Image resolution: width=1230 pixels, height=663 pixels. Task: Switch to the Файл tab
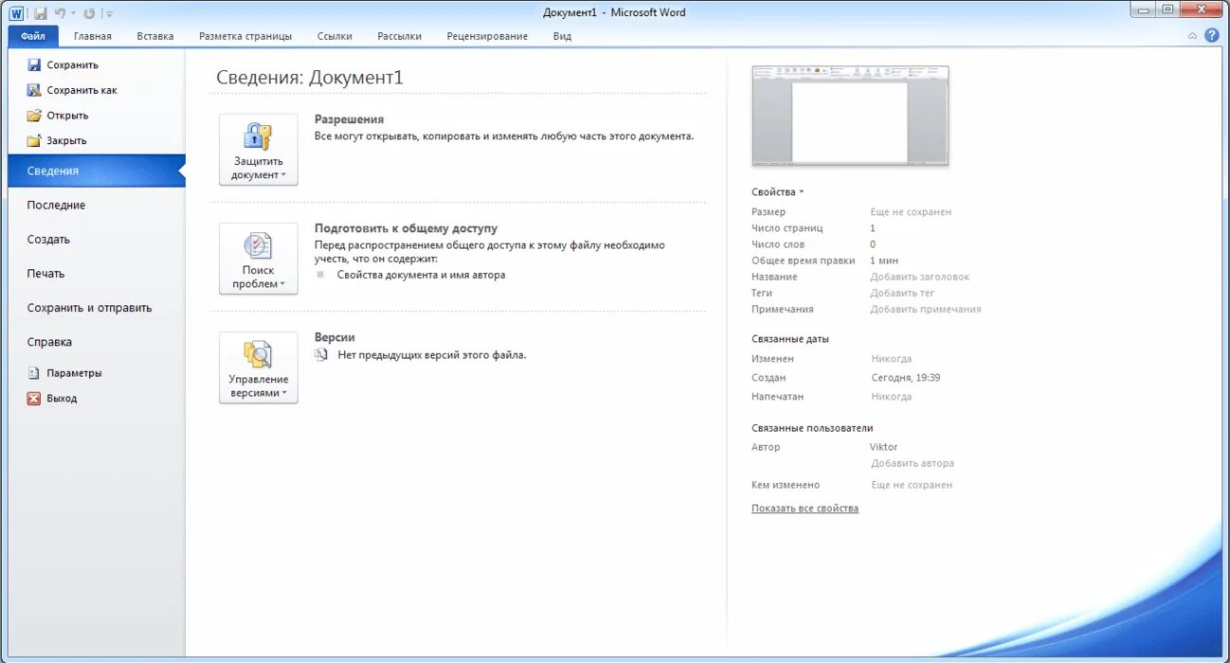(x=33, y=36)
